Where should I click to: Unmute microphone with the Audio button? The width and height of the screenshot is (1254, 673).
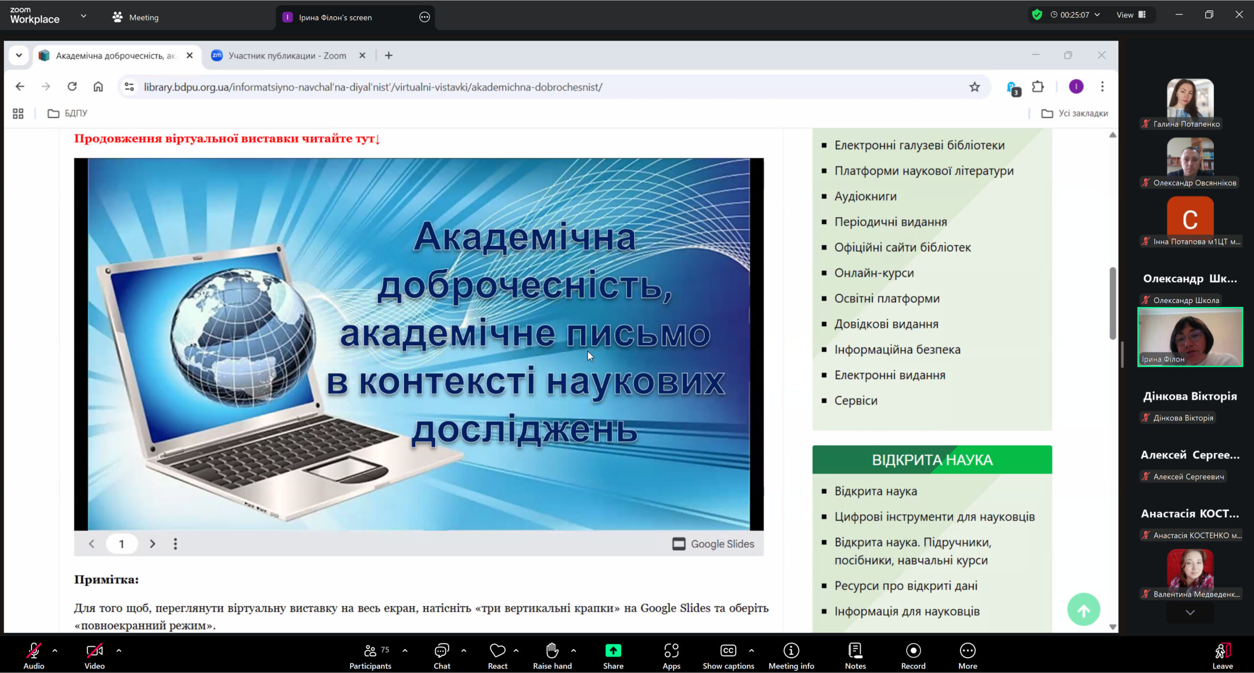pos(33,655)
